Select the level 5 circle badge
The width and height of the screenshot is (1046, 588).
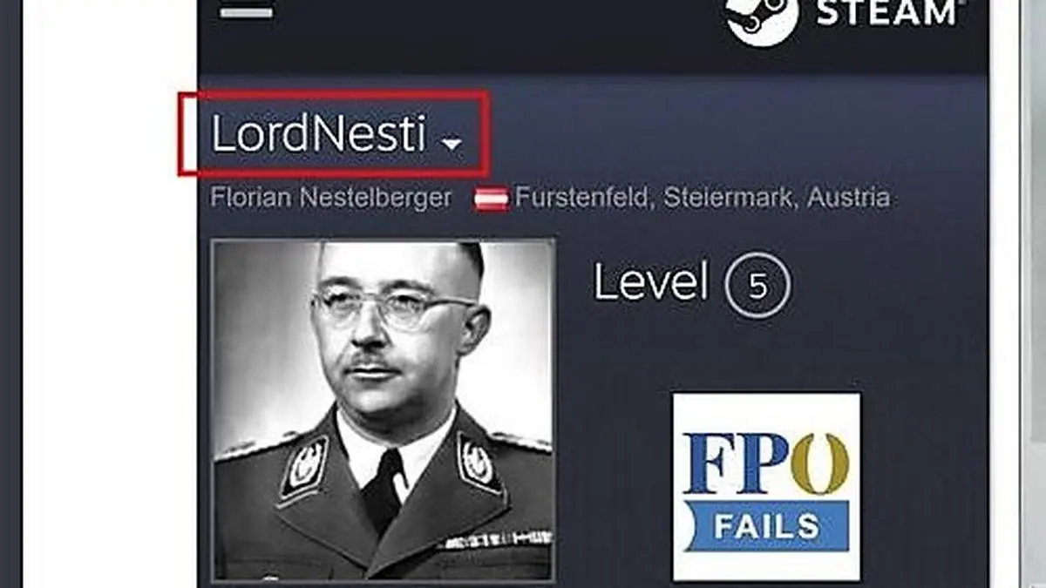tap(757, 285)
